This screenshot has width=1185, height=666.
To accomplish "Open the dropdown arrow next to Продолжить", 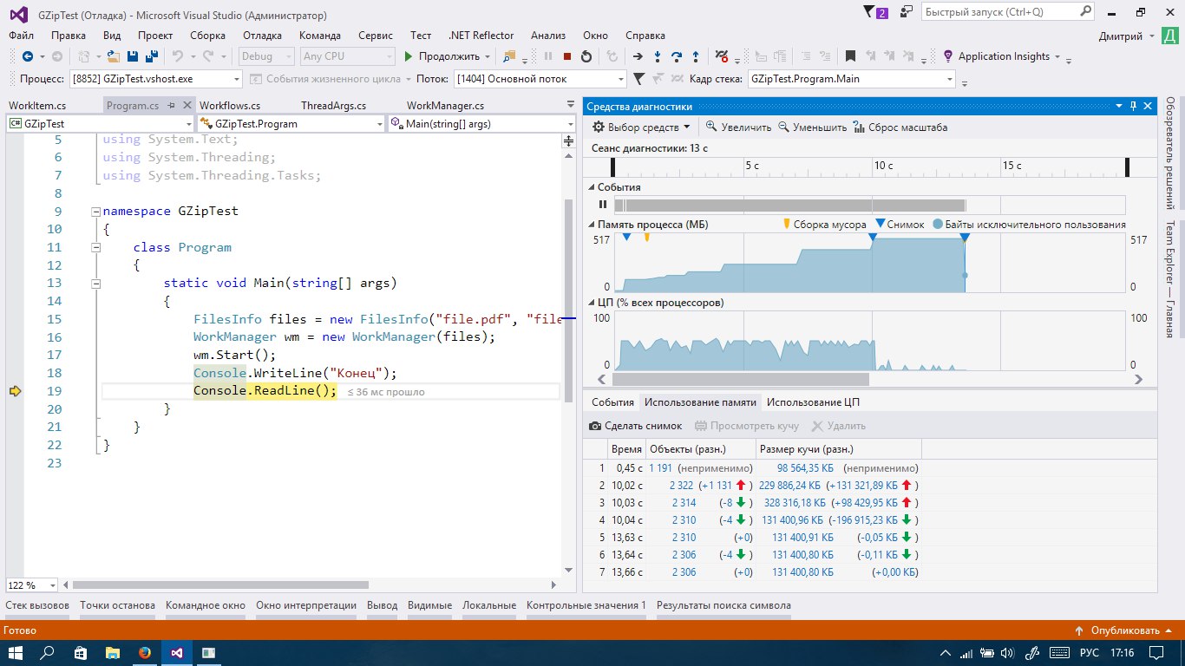I will (488, 56).
